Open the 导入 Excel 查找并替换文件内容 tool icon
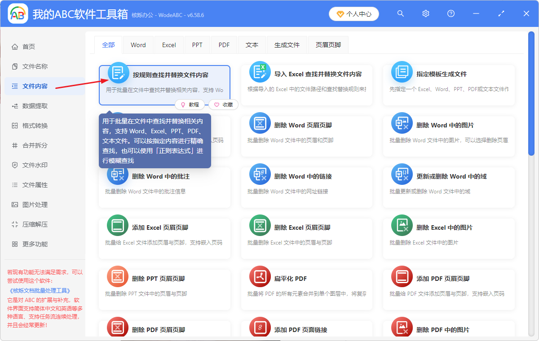 click(260, 72)
